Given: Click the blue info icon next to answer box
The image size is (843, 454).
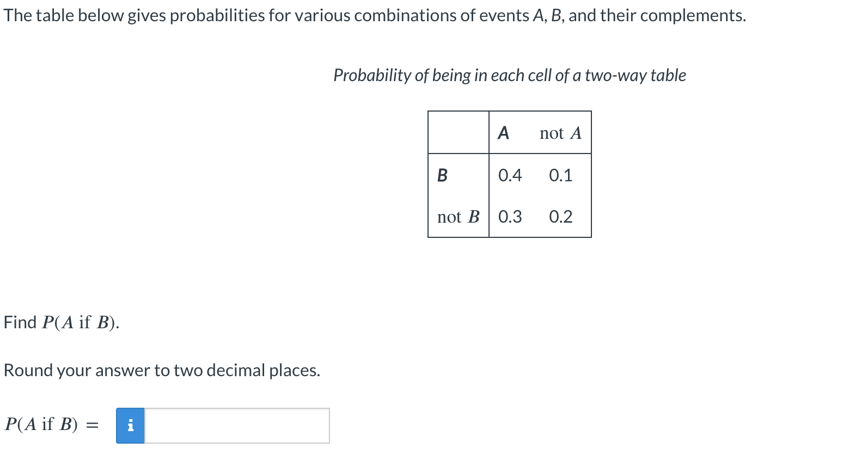Looking at the screenshot, I should coord(130,426).
